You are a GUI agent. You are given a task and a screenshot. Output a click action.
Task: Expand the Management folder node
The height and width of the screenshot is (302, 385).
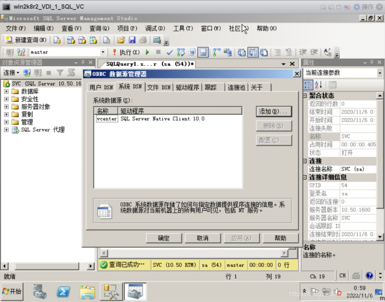(x=6, y=122)
